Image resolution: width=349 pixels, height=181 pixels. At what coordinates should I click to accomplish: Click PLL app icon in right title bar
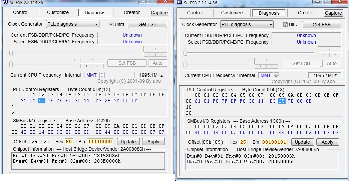coord(180,2)
